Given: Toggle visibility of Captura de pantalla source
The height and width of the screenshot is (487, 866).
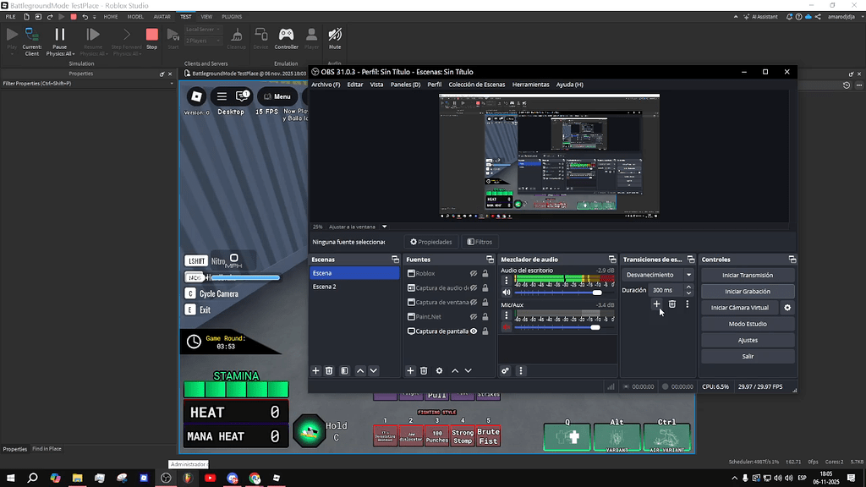Looking at the screenshot, I should (474, 331).
